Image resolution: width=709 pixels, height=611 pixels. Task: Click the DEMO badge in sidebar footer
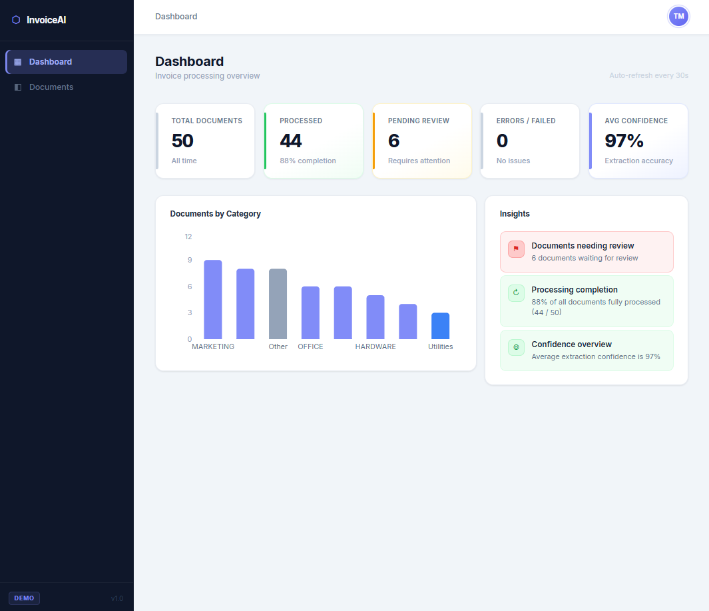point(24,598)
